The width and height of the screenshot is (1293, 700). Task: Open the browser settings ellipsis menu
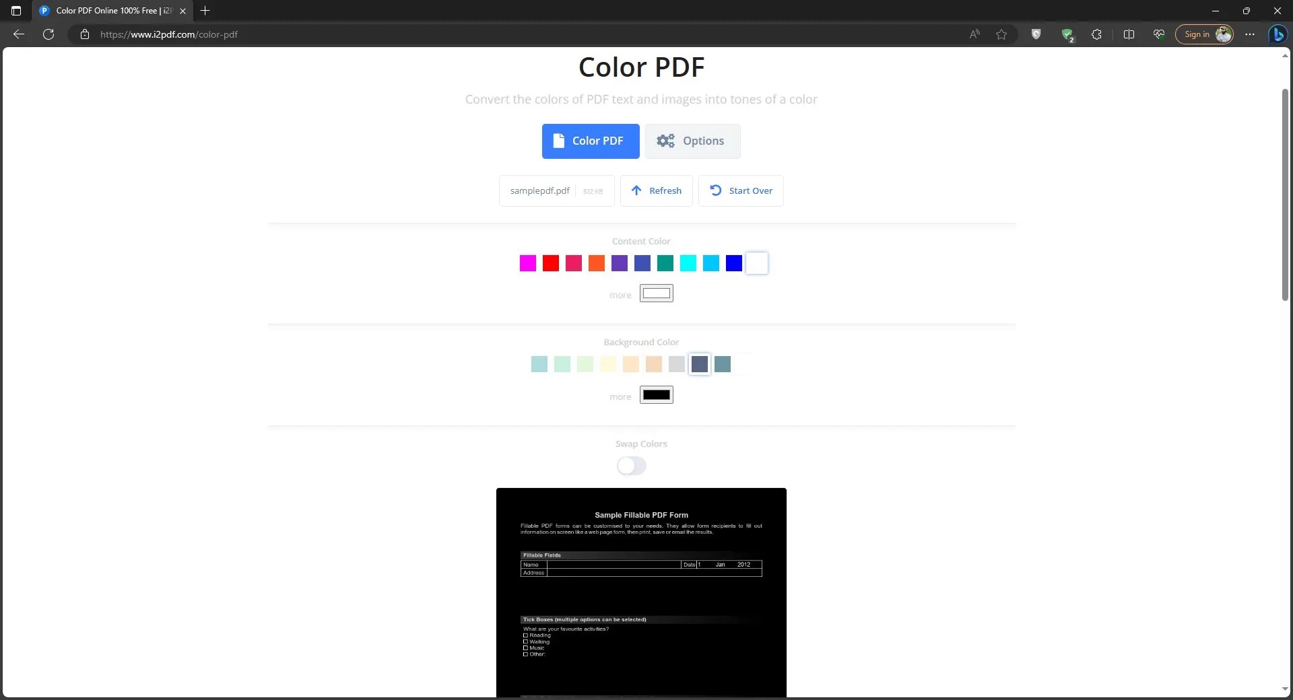click(x=1250, y=34)
